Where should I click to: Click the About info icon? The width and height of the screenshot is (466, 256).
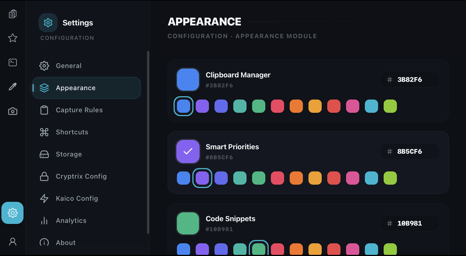pyautogui.click(x=44, y=242)
